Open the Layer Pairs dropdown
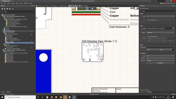 (x=160, y=61)
